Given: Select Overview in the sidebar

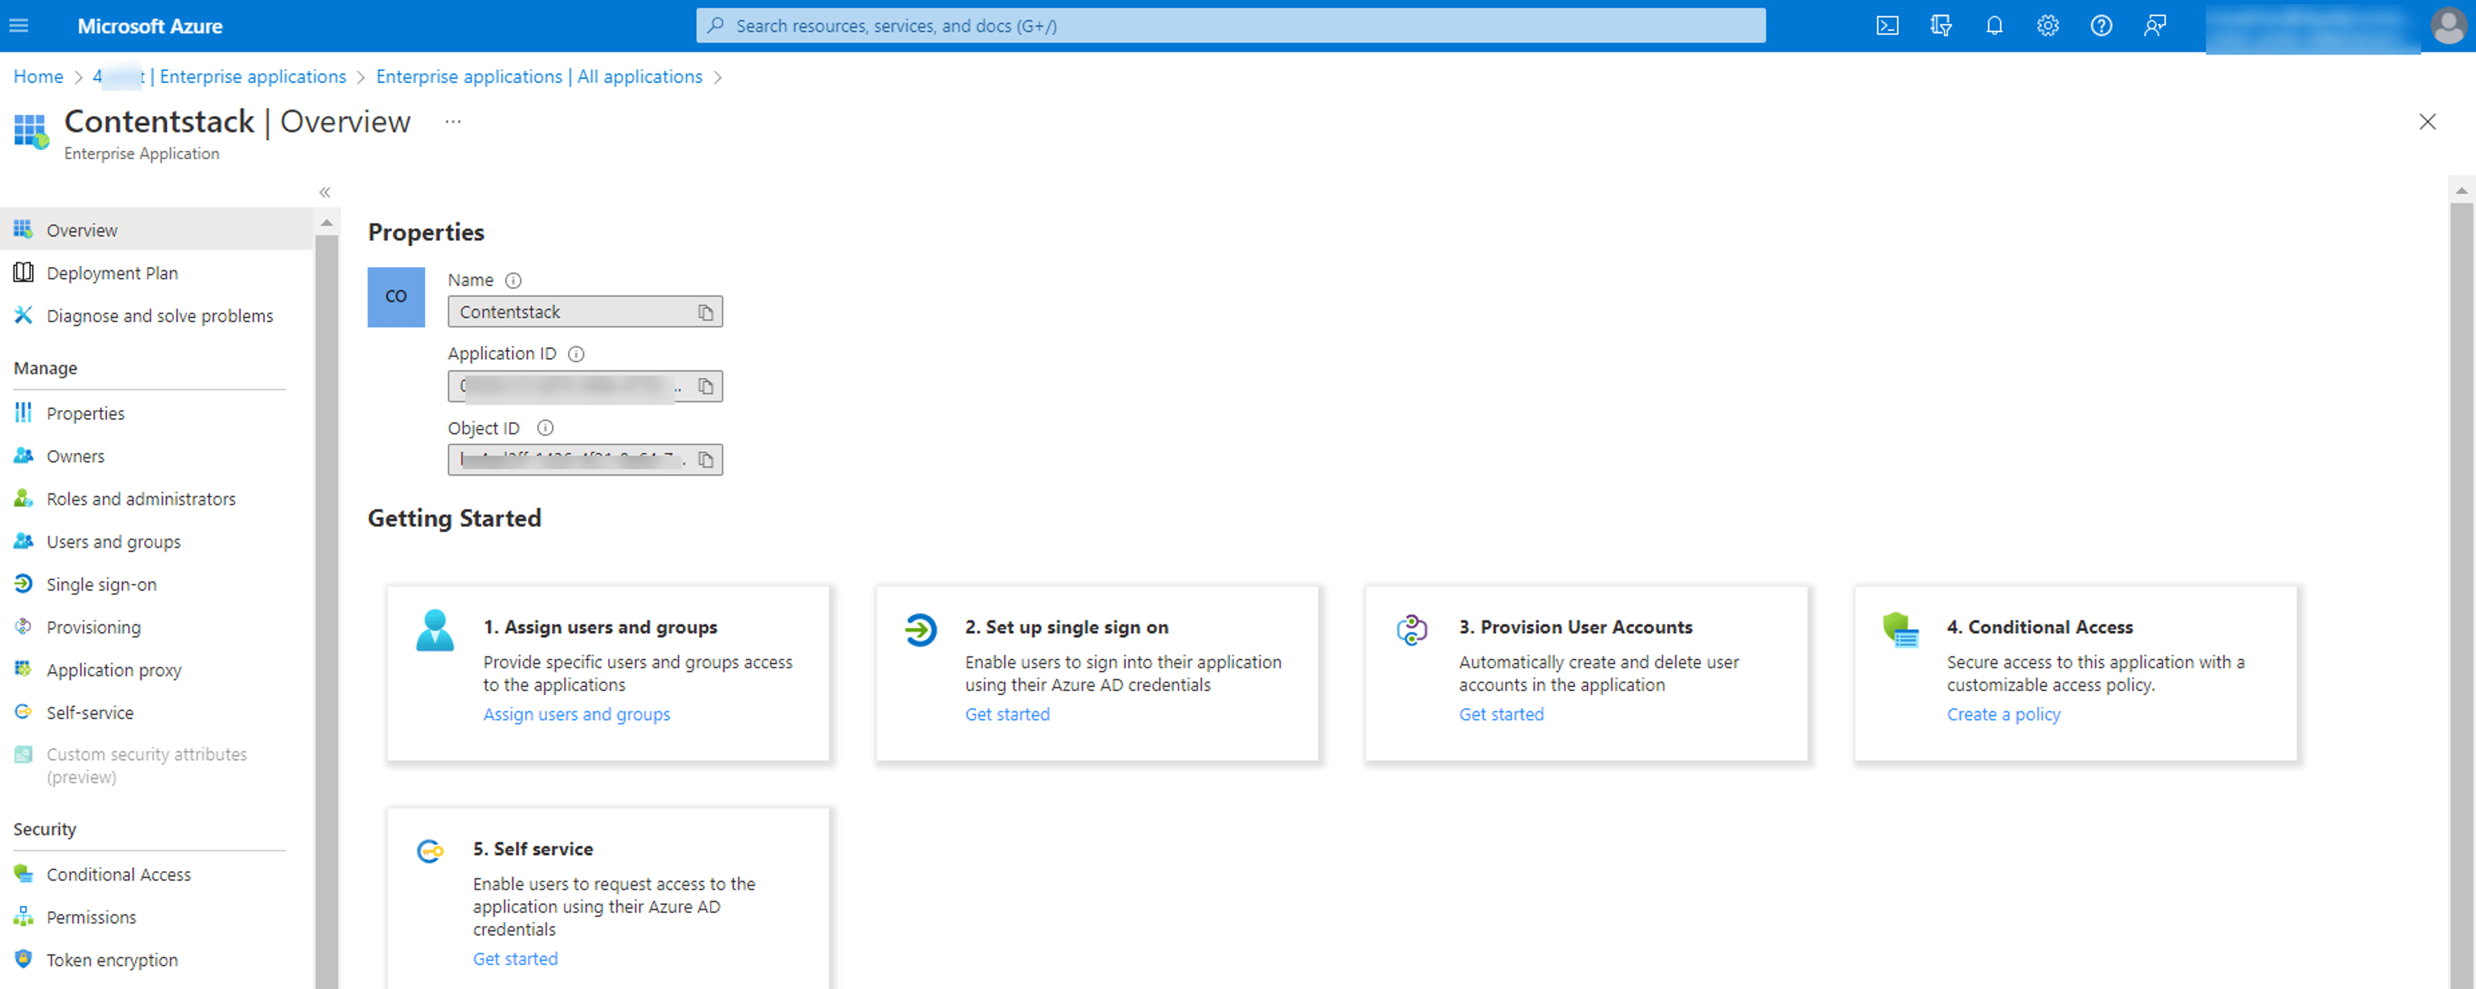Looking at the screenshot, I should [x=157, y=231].
